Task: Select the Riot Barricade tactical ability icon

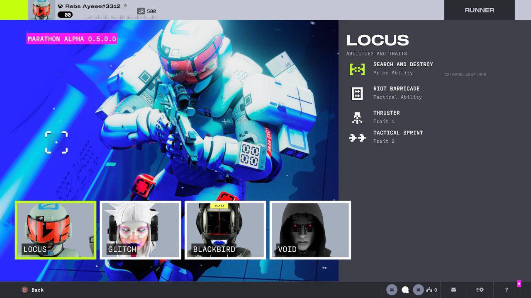Action: (x=357, y=93)
